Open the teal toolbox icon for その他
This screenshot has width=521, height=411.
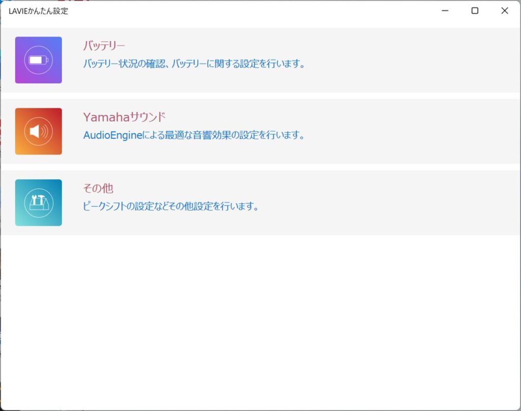39,203
